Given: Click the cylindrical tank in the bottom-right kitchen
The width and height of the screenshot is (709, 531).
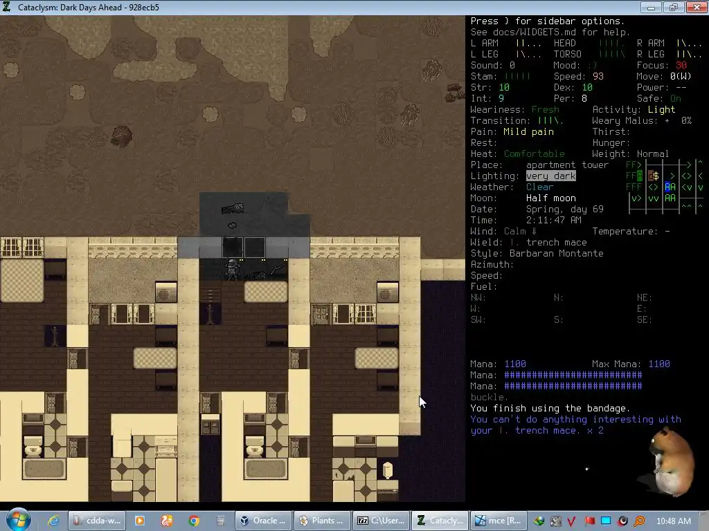Looking at the screenshot, I should [x=388, y=470].
